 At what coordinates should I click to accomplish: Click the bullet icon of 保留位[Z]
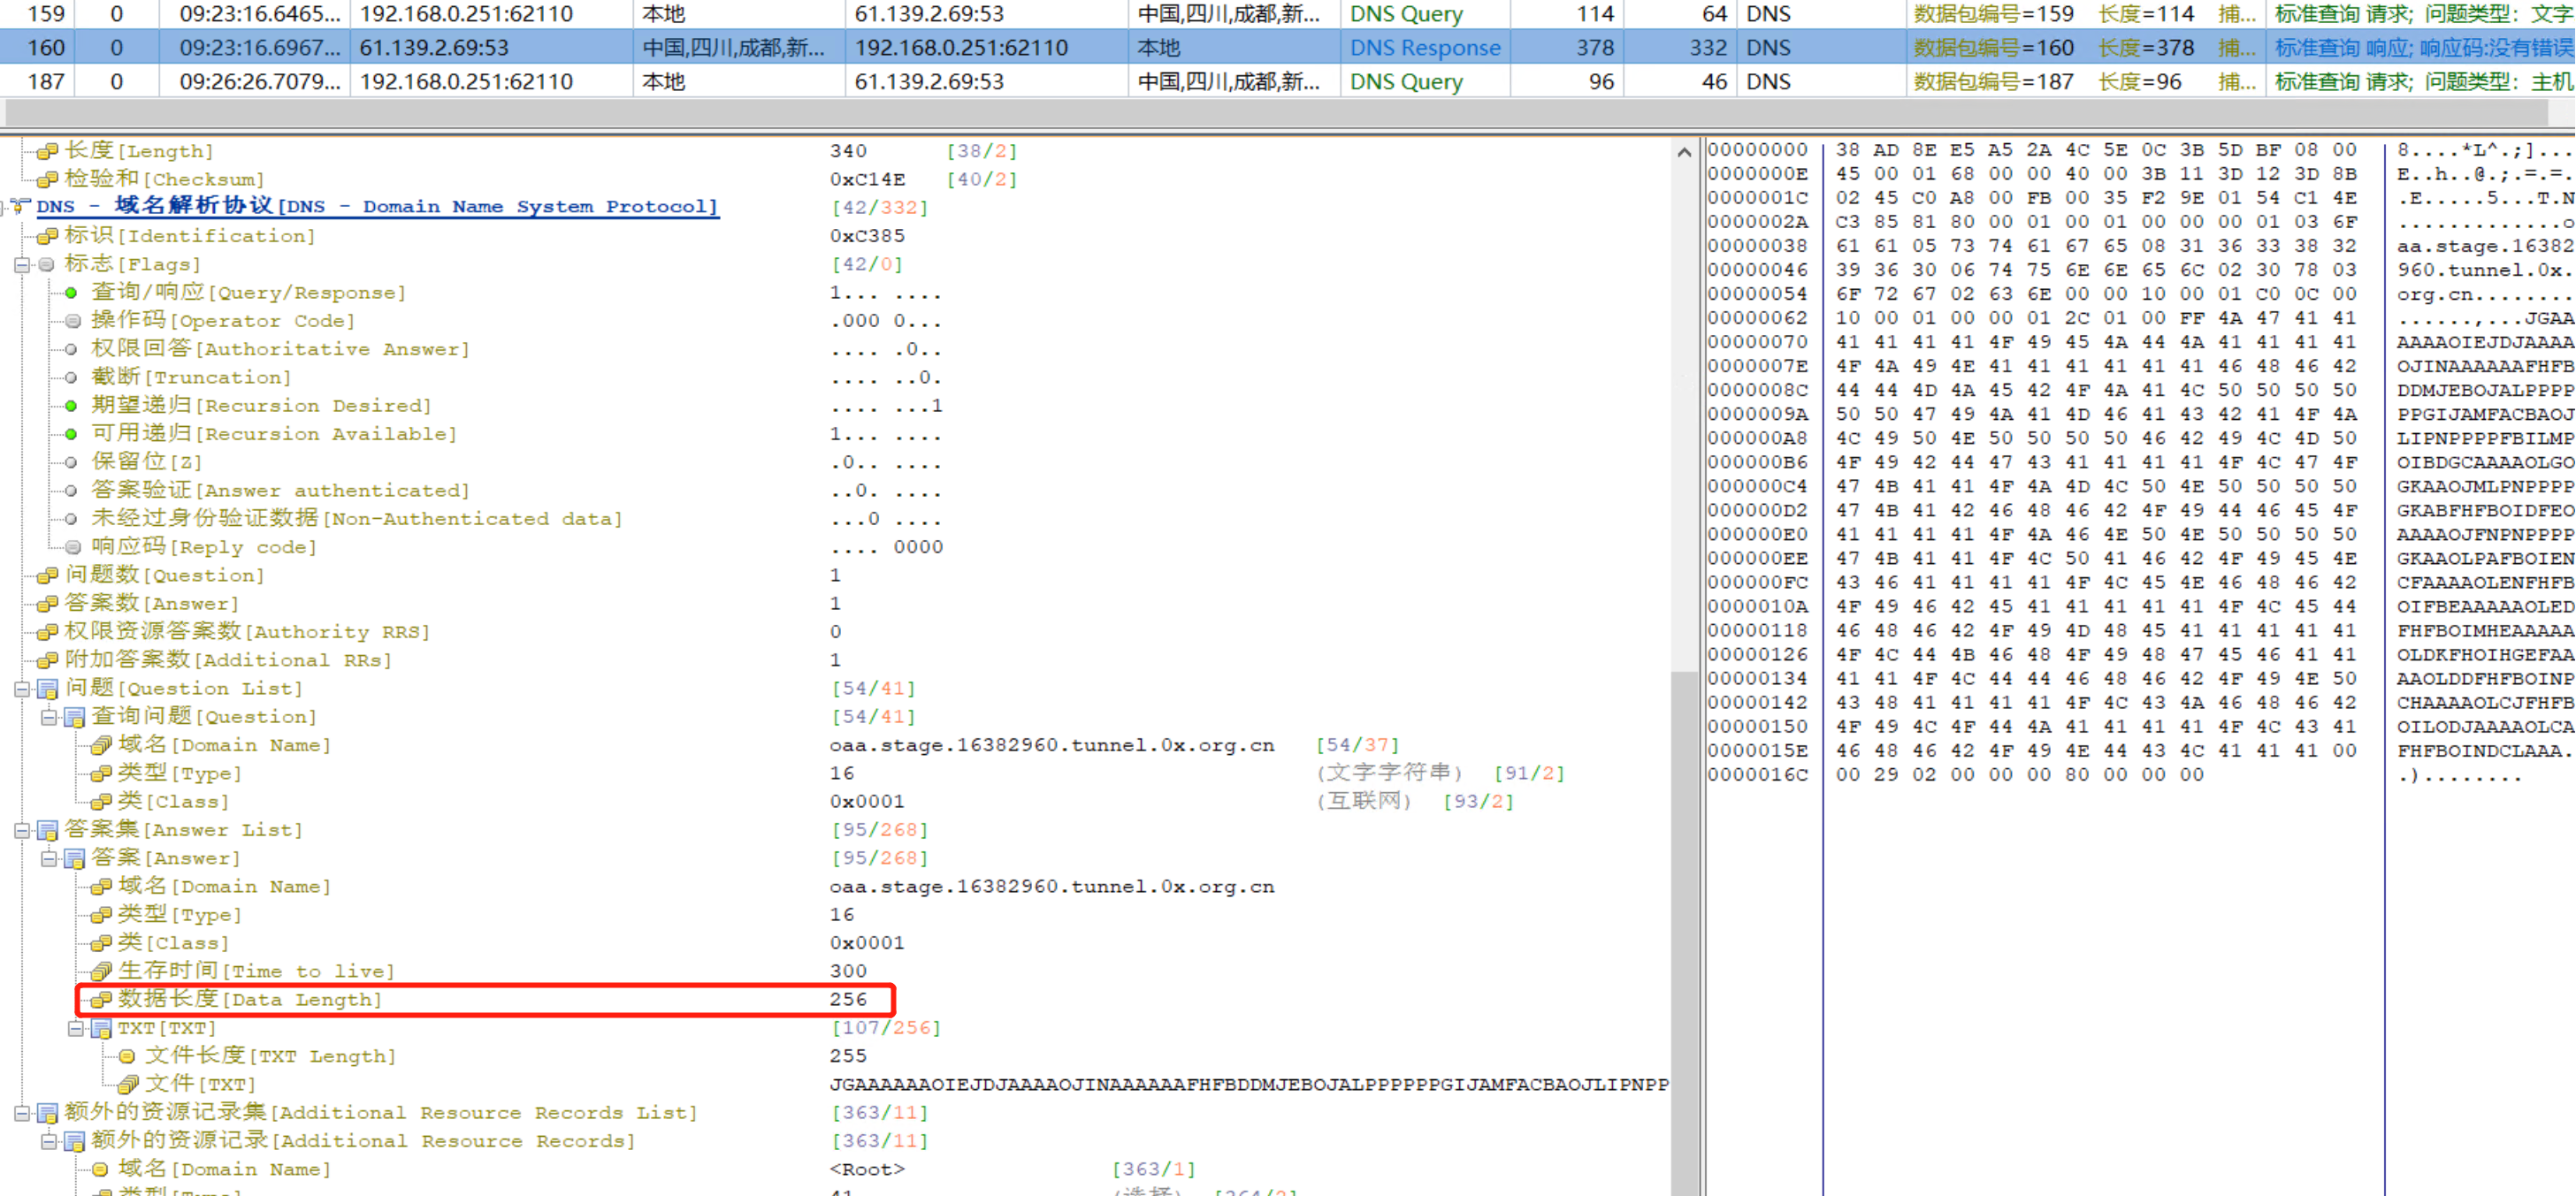(71, 462)
